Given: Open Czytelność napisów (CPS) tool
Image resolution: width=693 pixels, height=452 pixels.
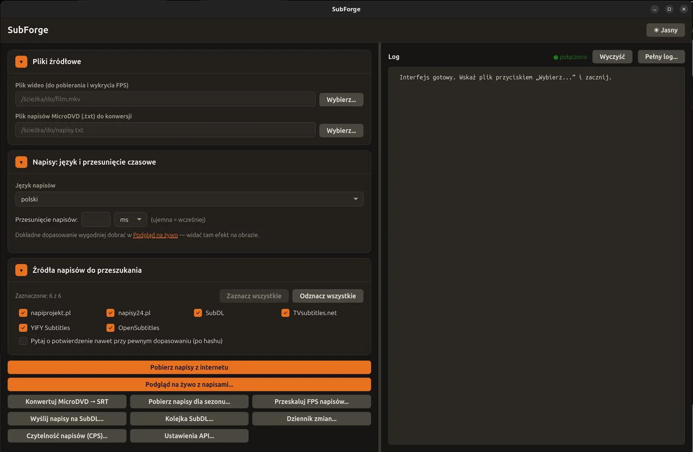Looking at the screenshot, I should (x=67, y=436).
